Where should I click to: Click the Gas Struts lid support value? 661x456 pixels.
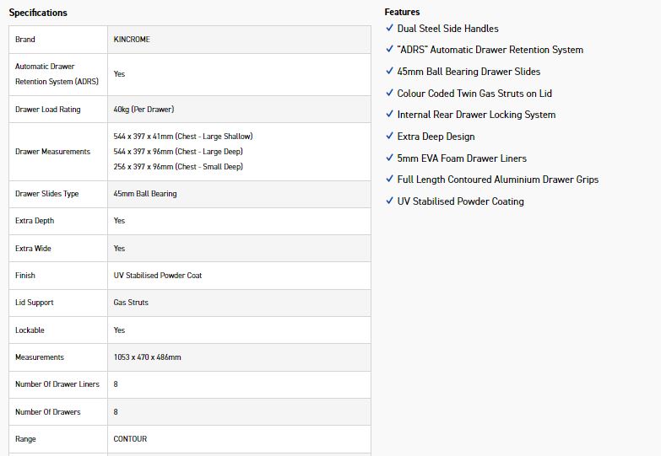click(x=131, y=303)
